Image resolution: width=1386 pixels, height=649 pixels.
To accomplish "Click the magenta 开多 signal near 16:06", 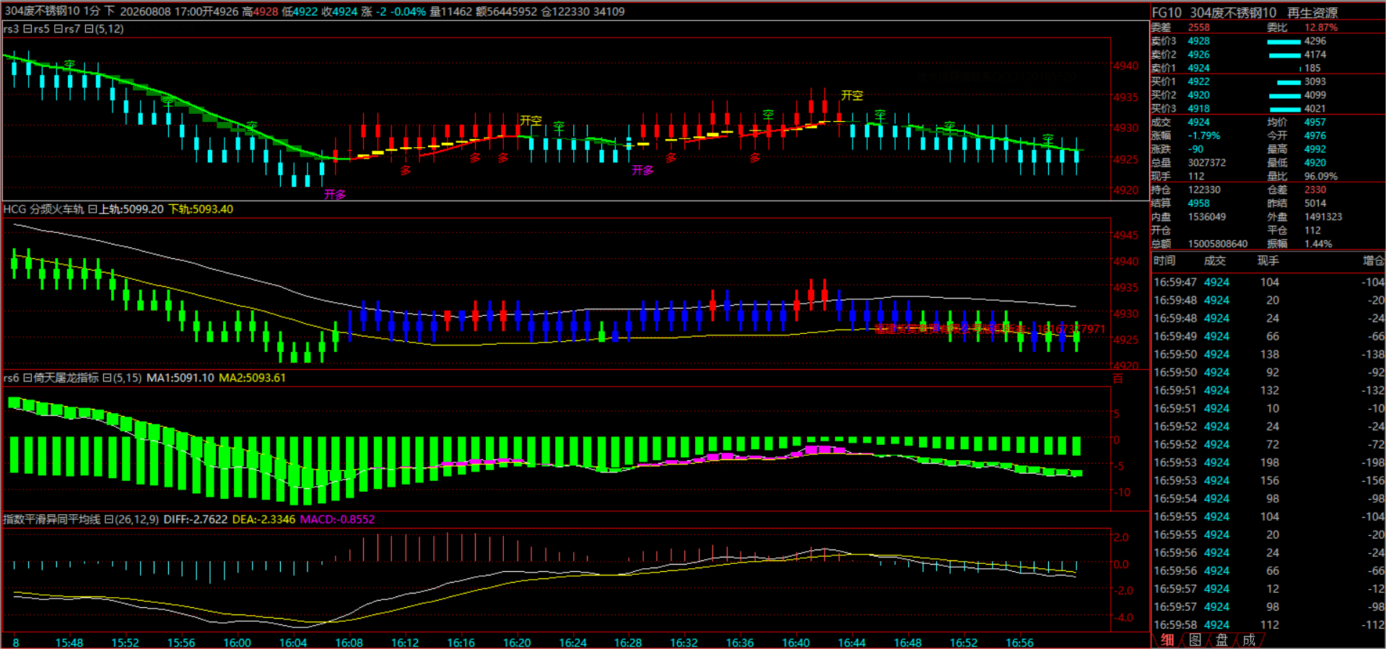I will 335,195.
